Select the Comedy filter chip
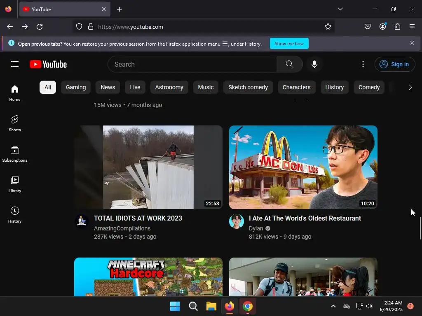Image resolution: width=422 pixels, height=316 pixels. [x=369, y=87]
